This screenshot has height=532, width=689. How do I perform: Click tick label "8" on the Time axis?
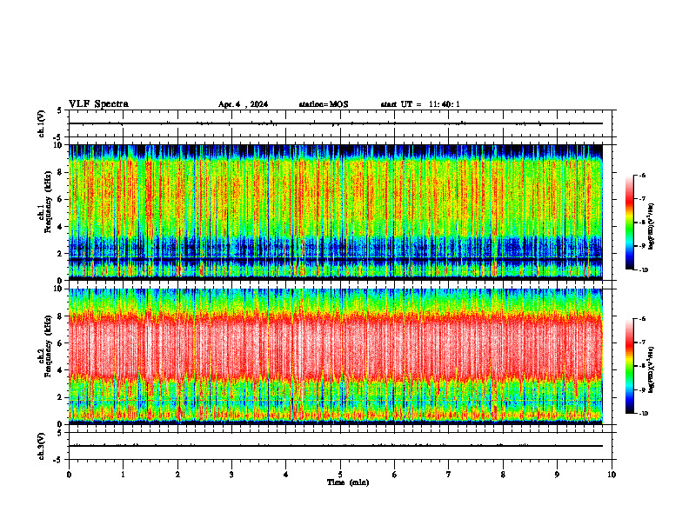[503, 475]
